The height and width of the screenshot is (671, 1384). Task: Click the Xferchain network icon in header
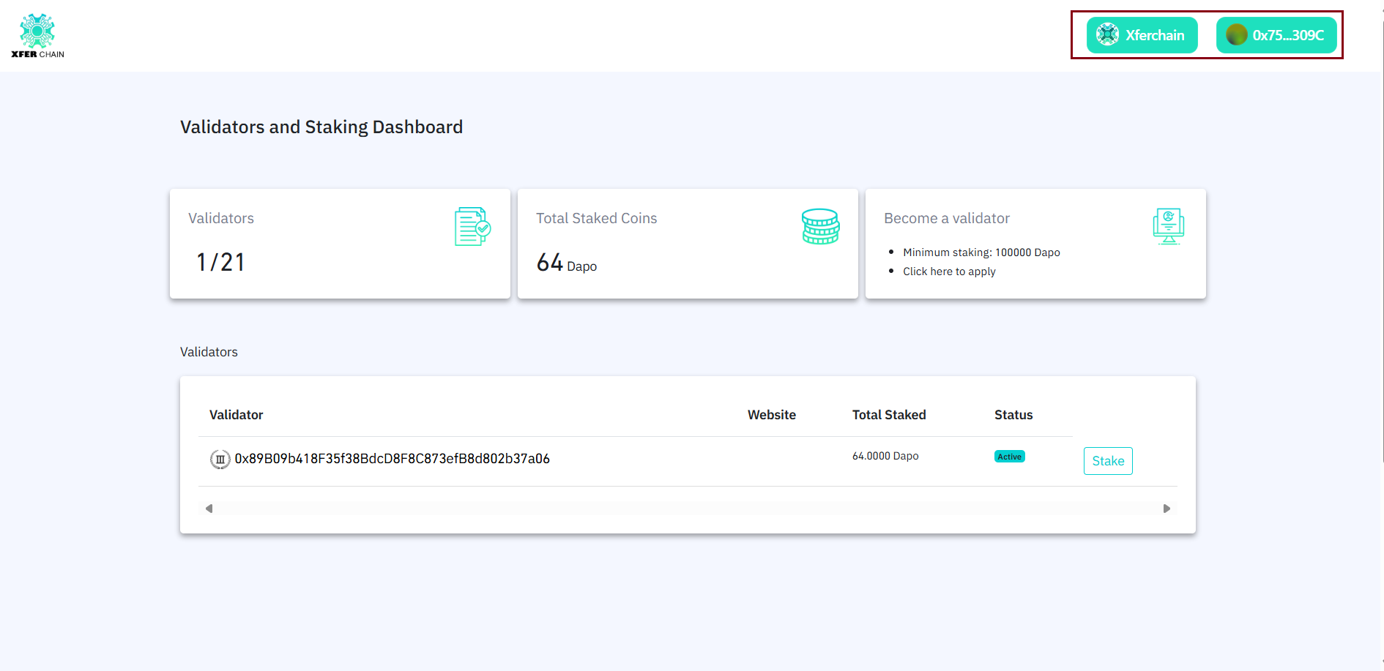tap(1107, 34)
